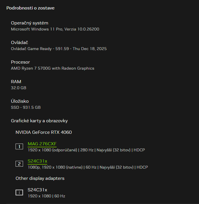
Task: Select the white S24C31x adapter entry
Action: (37, 190)
